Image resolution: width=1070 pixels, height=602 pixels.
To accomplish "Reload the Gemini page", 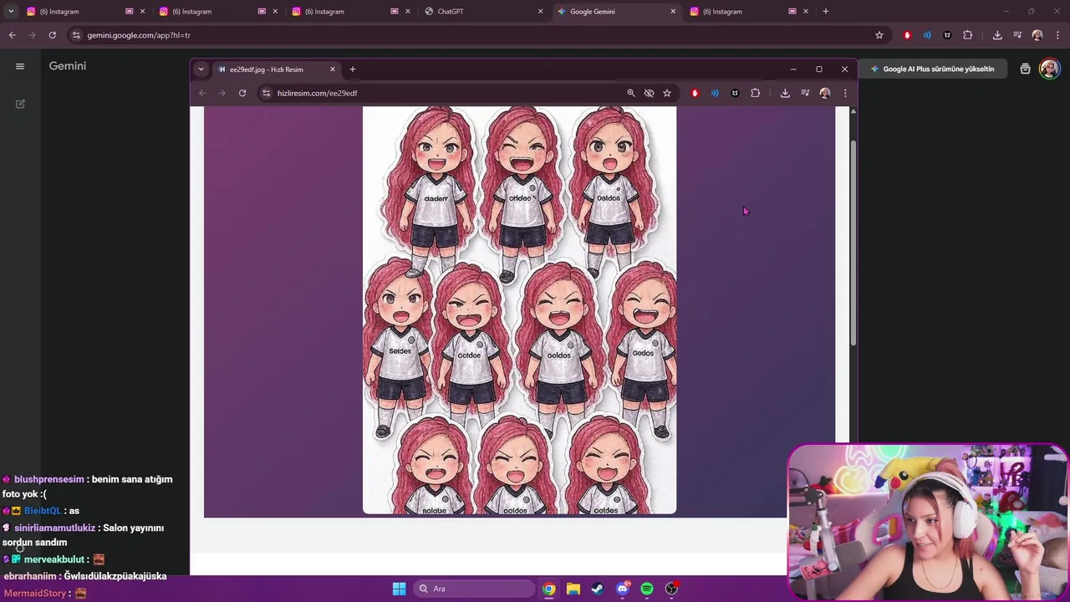I will point(52,35).
